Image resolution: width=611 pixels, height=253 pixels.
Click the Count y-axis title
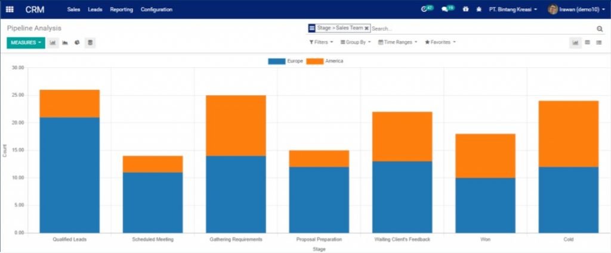pyautogui.click(x=5, y=151)
